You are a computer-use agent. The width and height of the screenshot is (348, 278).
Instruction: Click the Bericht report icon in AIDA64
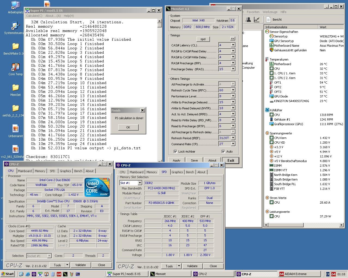pyautogui.click(x=274, y=20)
